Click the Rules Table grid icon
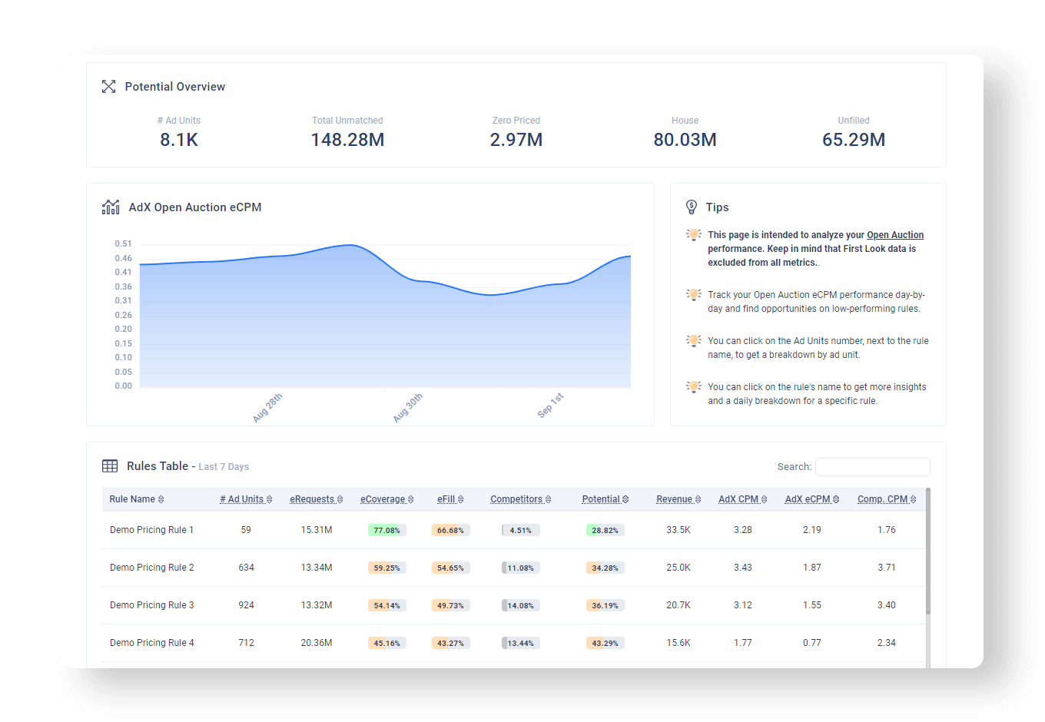 click(110, 465)
